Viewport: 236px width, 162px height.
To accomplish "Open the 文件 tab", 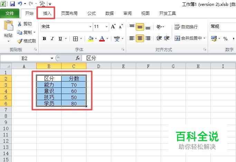I will pyautogui.click(x=10, y=13).
